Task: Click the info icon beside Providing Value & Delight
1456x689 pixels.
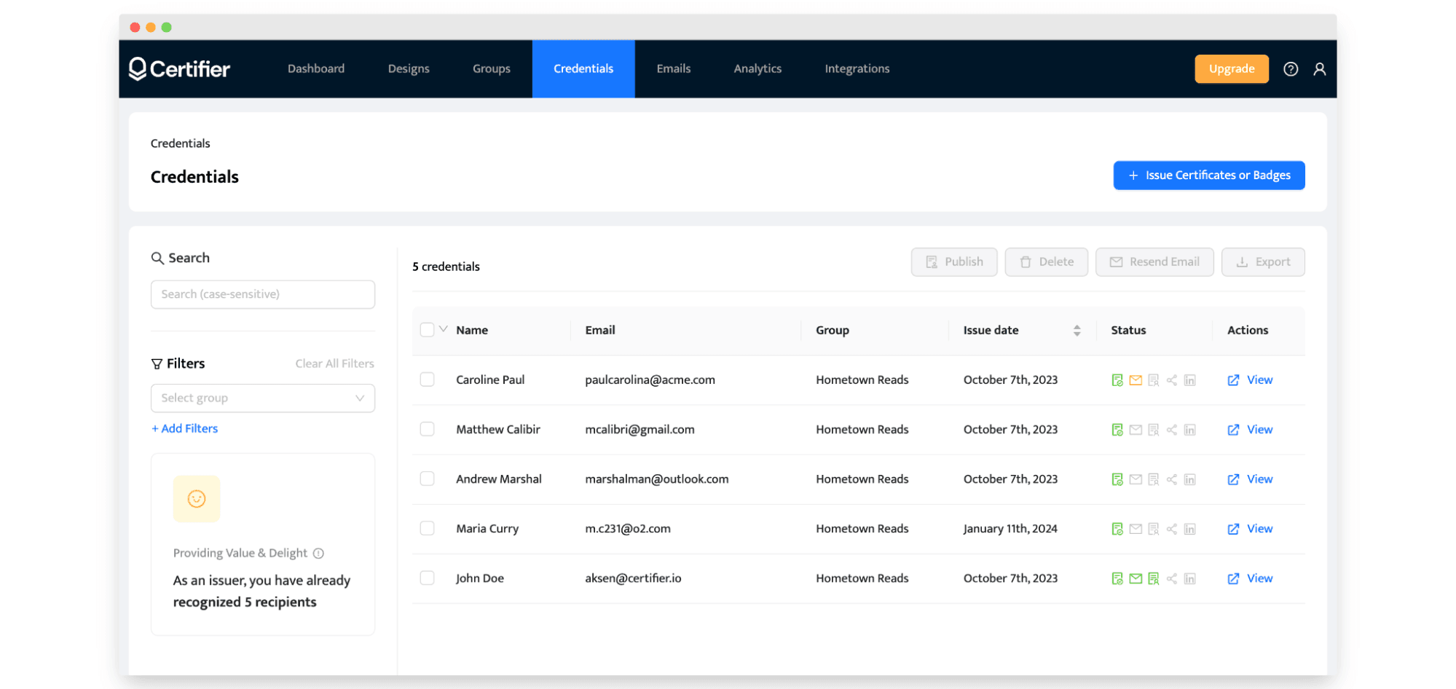Action: tap(318, 553)
